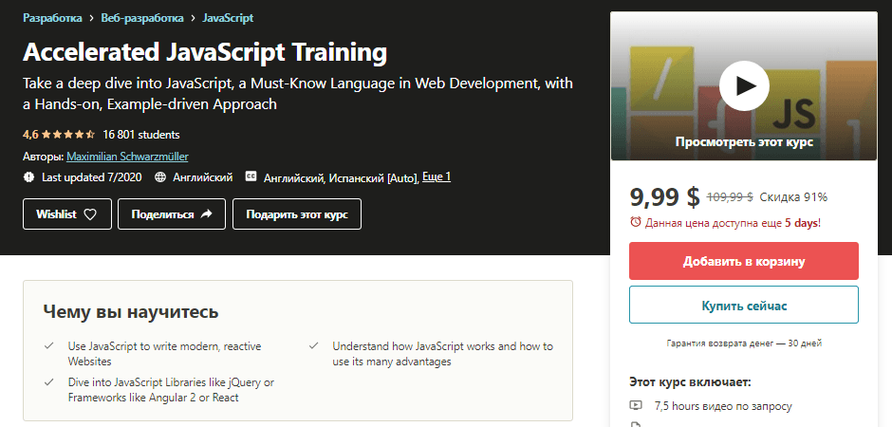Click the first breadcrumb chevron separator

point(92,18)
